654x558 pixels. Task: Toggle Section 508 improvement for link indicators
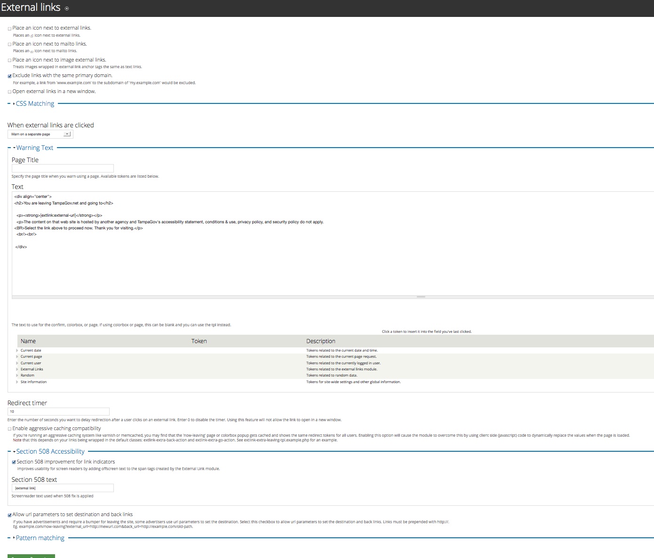[x=14, y=462]
